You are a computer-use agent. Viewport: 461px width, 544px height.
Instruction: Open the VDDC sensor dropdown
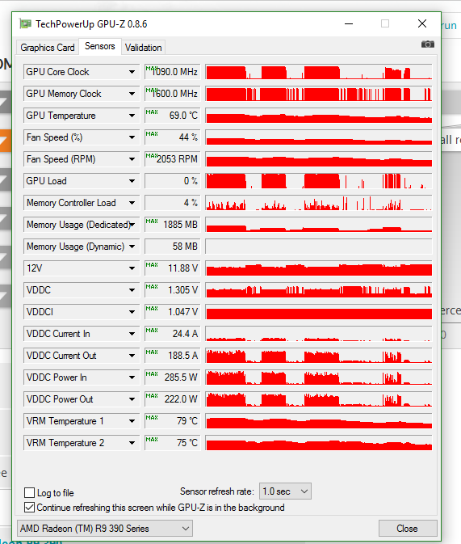coord(132,290)
